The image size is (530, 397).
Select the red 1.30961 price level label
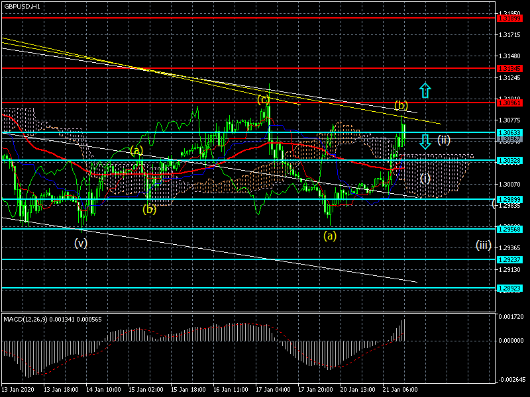pyautogui.click(x=510, y=103)
